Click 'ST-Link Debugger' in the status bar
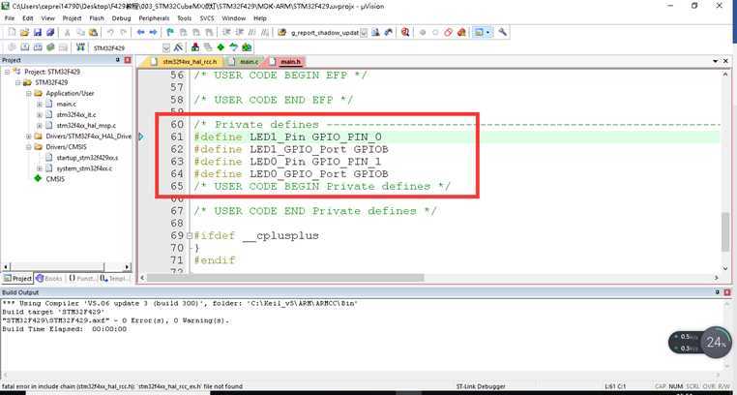737x395 pixels. [x=480, y=386]
